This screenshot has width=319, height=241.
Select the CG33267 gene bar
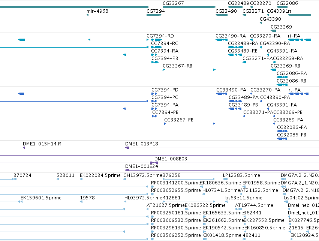click(x=189, y=7)
